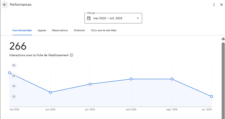Open the Clics vers le site Web tab
The image size is (225, 119).
(104, 30)
